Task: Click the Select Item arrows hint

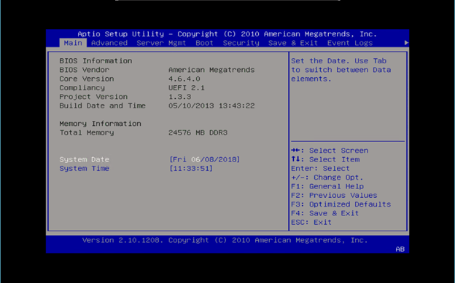Action: click(325, 159)
